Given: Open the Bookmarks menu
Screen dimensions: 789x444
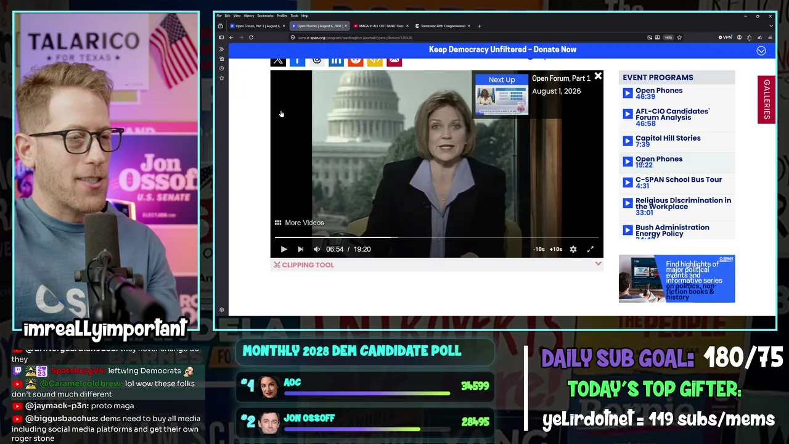Looking at the screenshot, I should (x=265, y=15).
